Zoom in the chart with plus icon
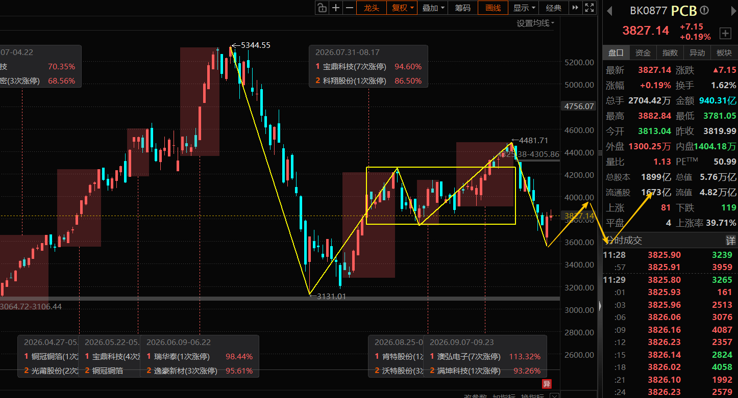This screenshot has width=738, height=398. (336, 8)
